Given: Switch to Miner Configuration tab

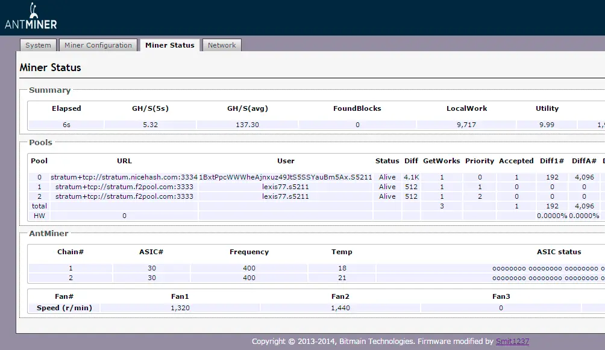Looking at the screenshot, I should click(98, 45).
